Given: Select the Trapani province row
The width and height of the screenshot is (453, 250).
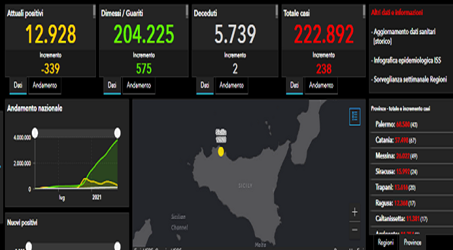Looking at the screenshot, I should pos(412,187).
